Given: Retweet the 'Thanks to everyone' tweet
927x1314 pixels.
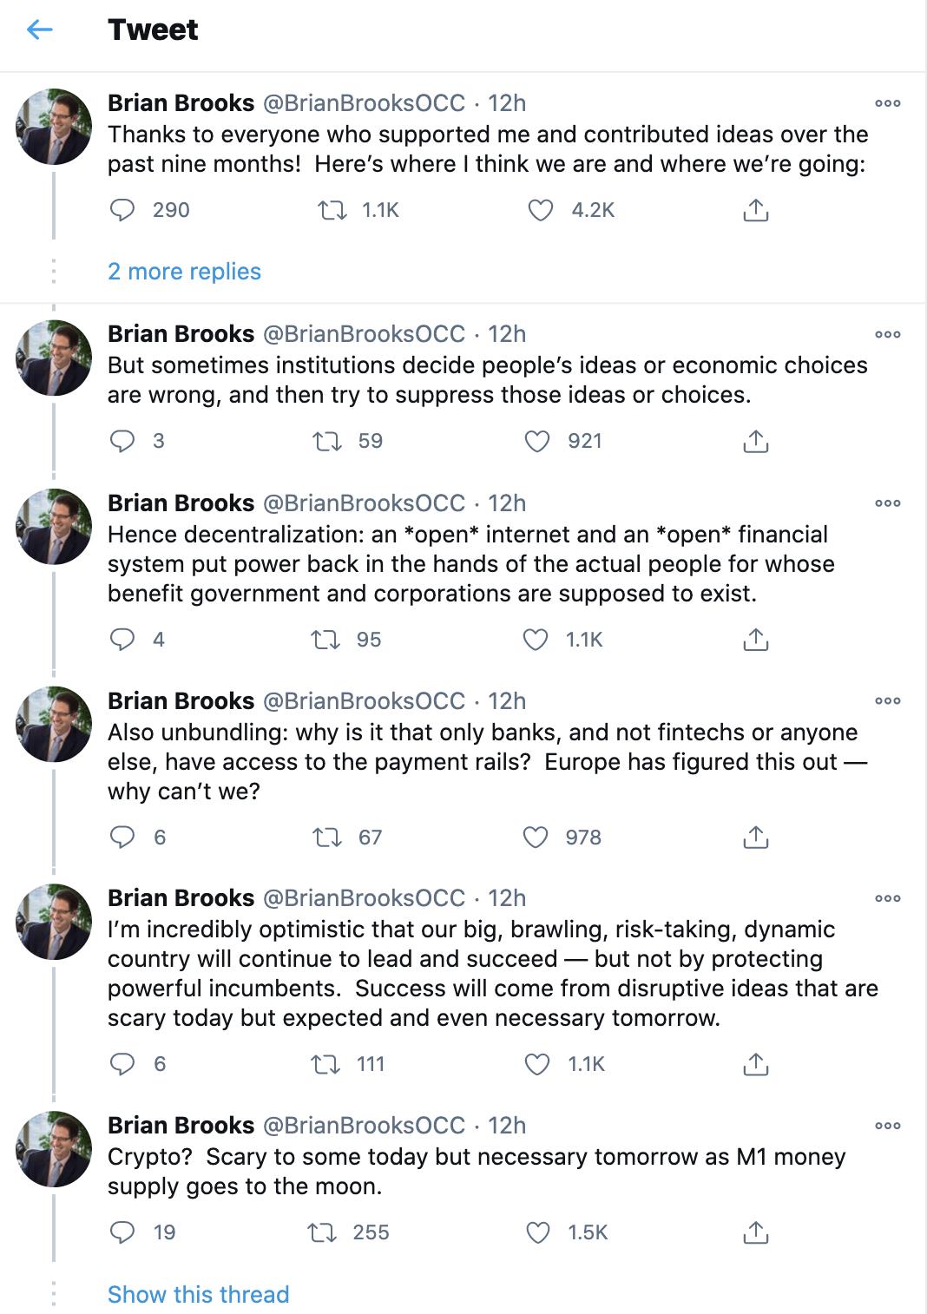Looking at the screenshot, I should pos(332,210).
